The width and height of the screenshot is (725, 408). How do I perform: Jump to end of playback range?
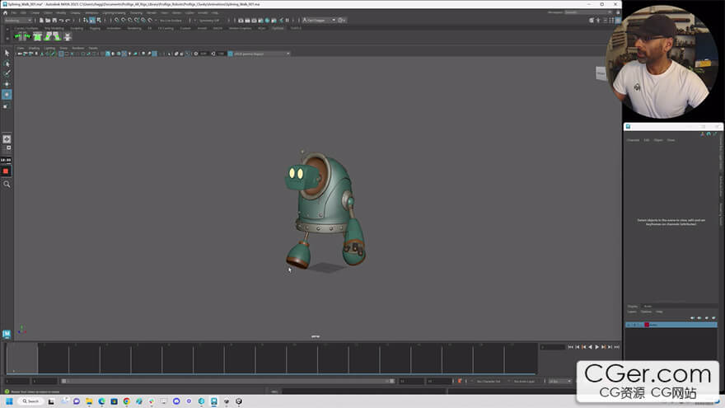(617, 347)
